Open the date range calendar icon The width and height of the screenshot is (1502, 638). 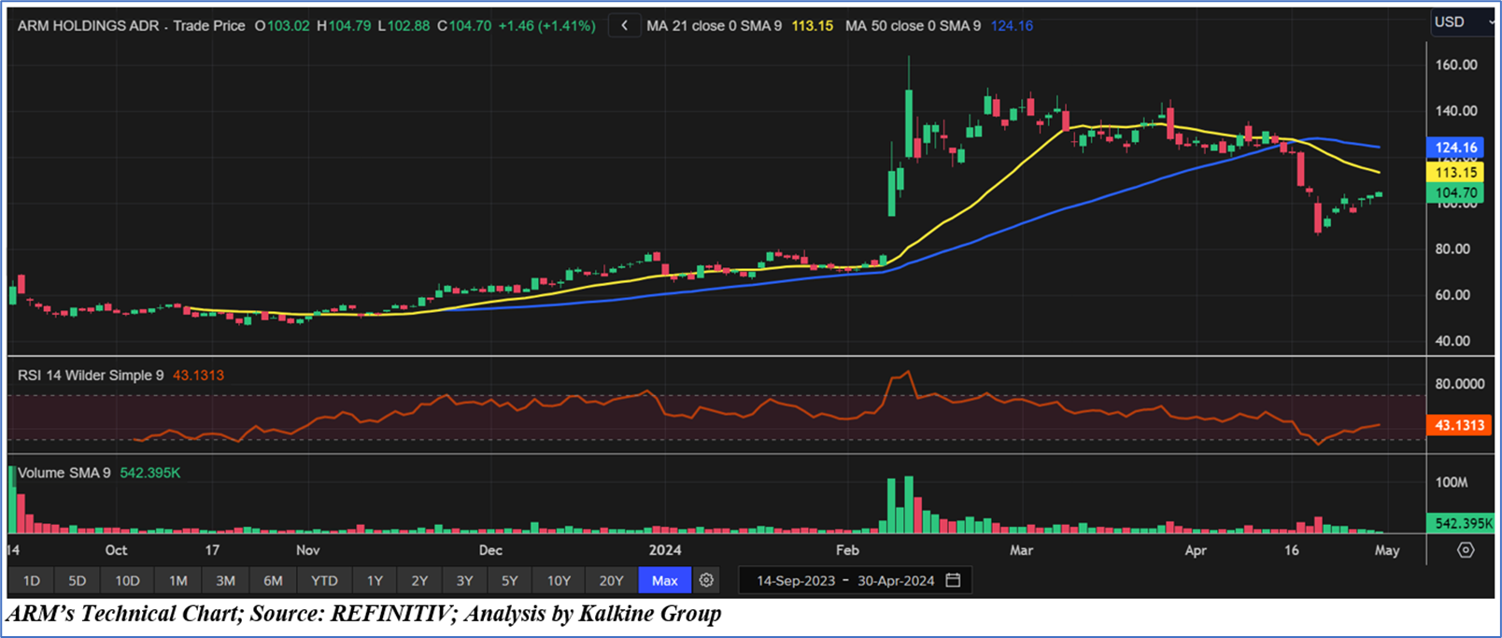point(953,580)
